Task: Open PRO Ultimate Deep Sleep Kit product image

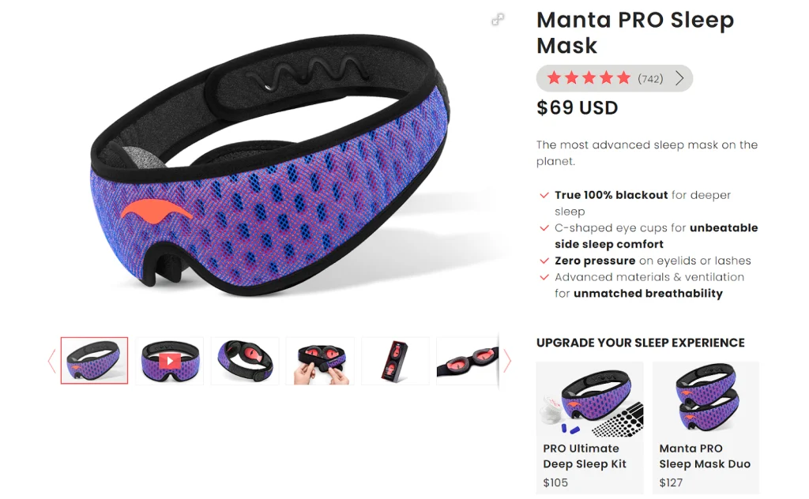Action: pyautogui.click(x=589, y=399)
